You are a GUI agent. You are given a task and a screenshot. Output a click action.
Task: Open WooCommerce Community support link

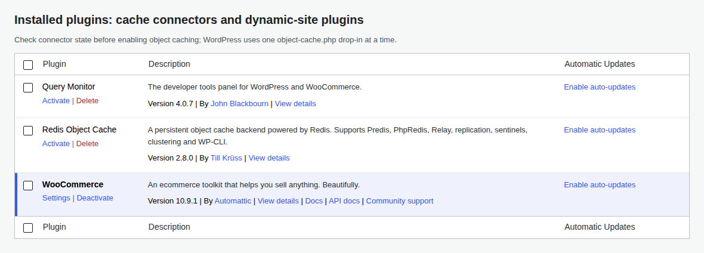pyautogui.click(x=400, y=201)
